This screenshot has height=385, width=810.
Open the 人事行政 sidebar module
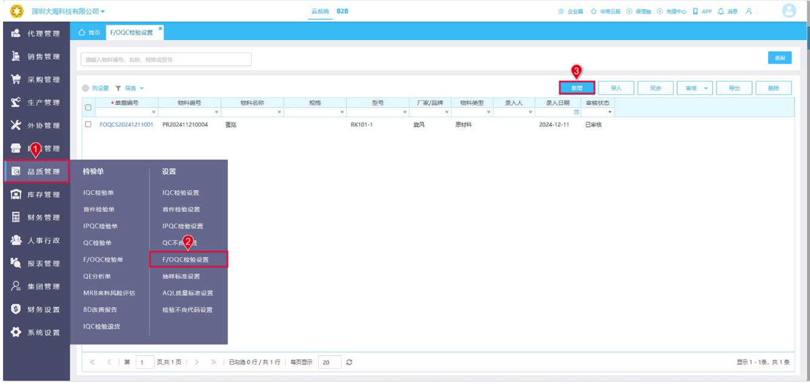tap(36, 241)
